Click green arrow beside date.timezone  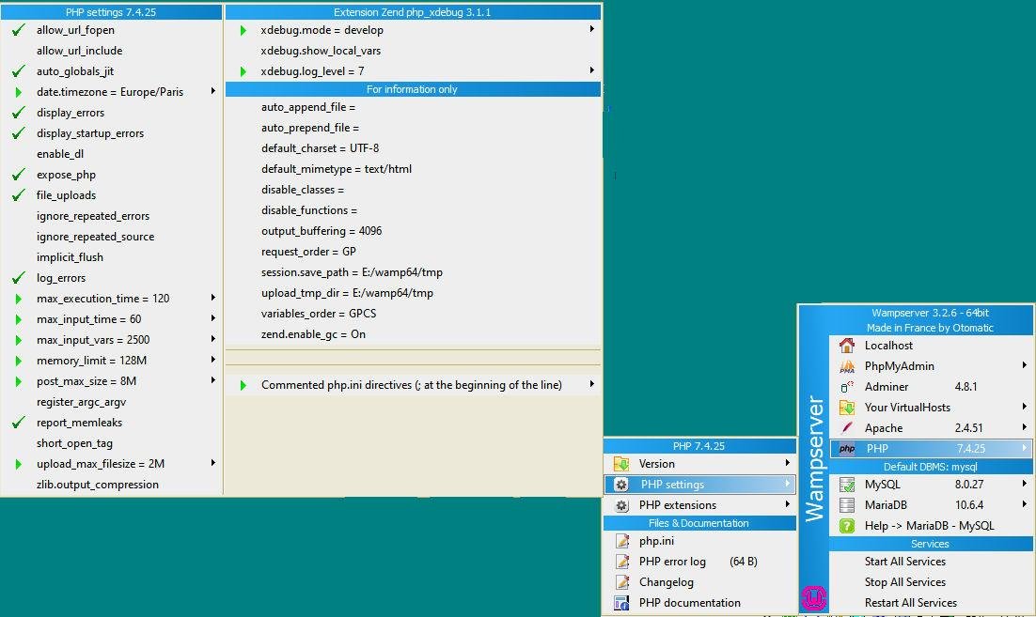(19, 92)
